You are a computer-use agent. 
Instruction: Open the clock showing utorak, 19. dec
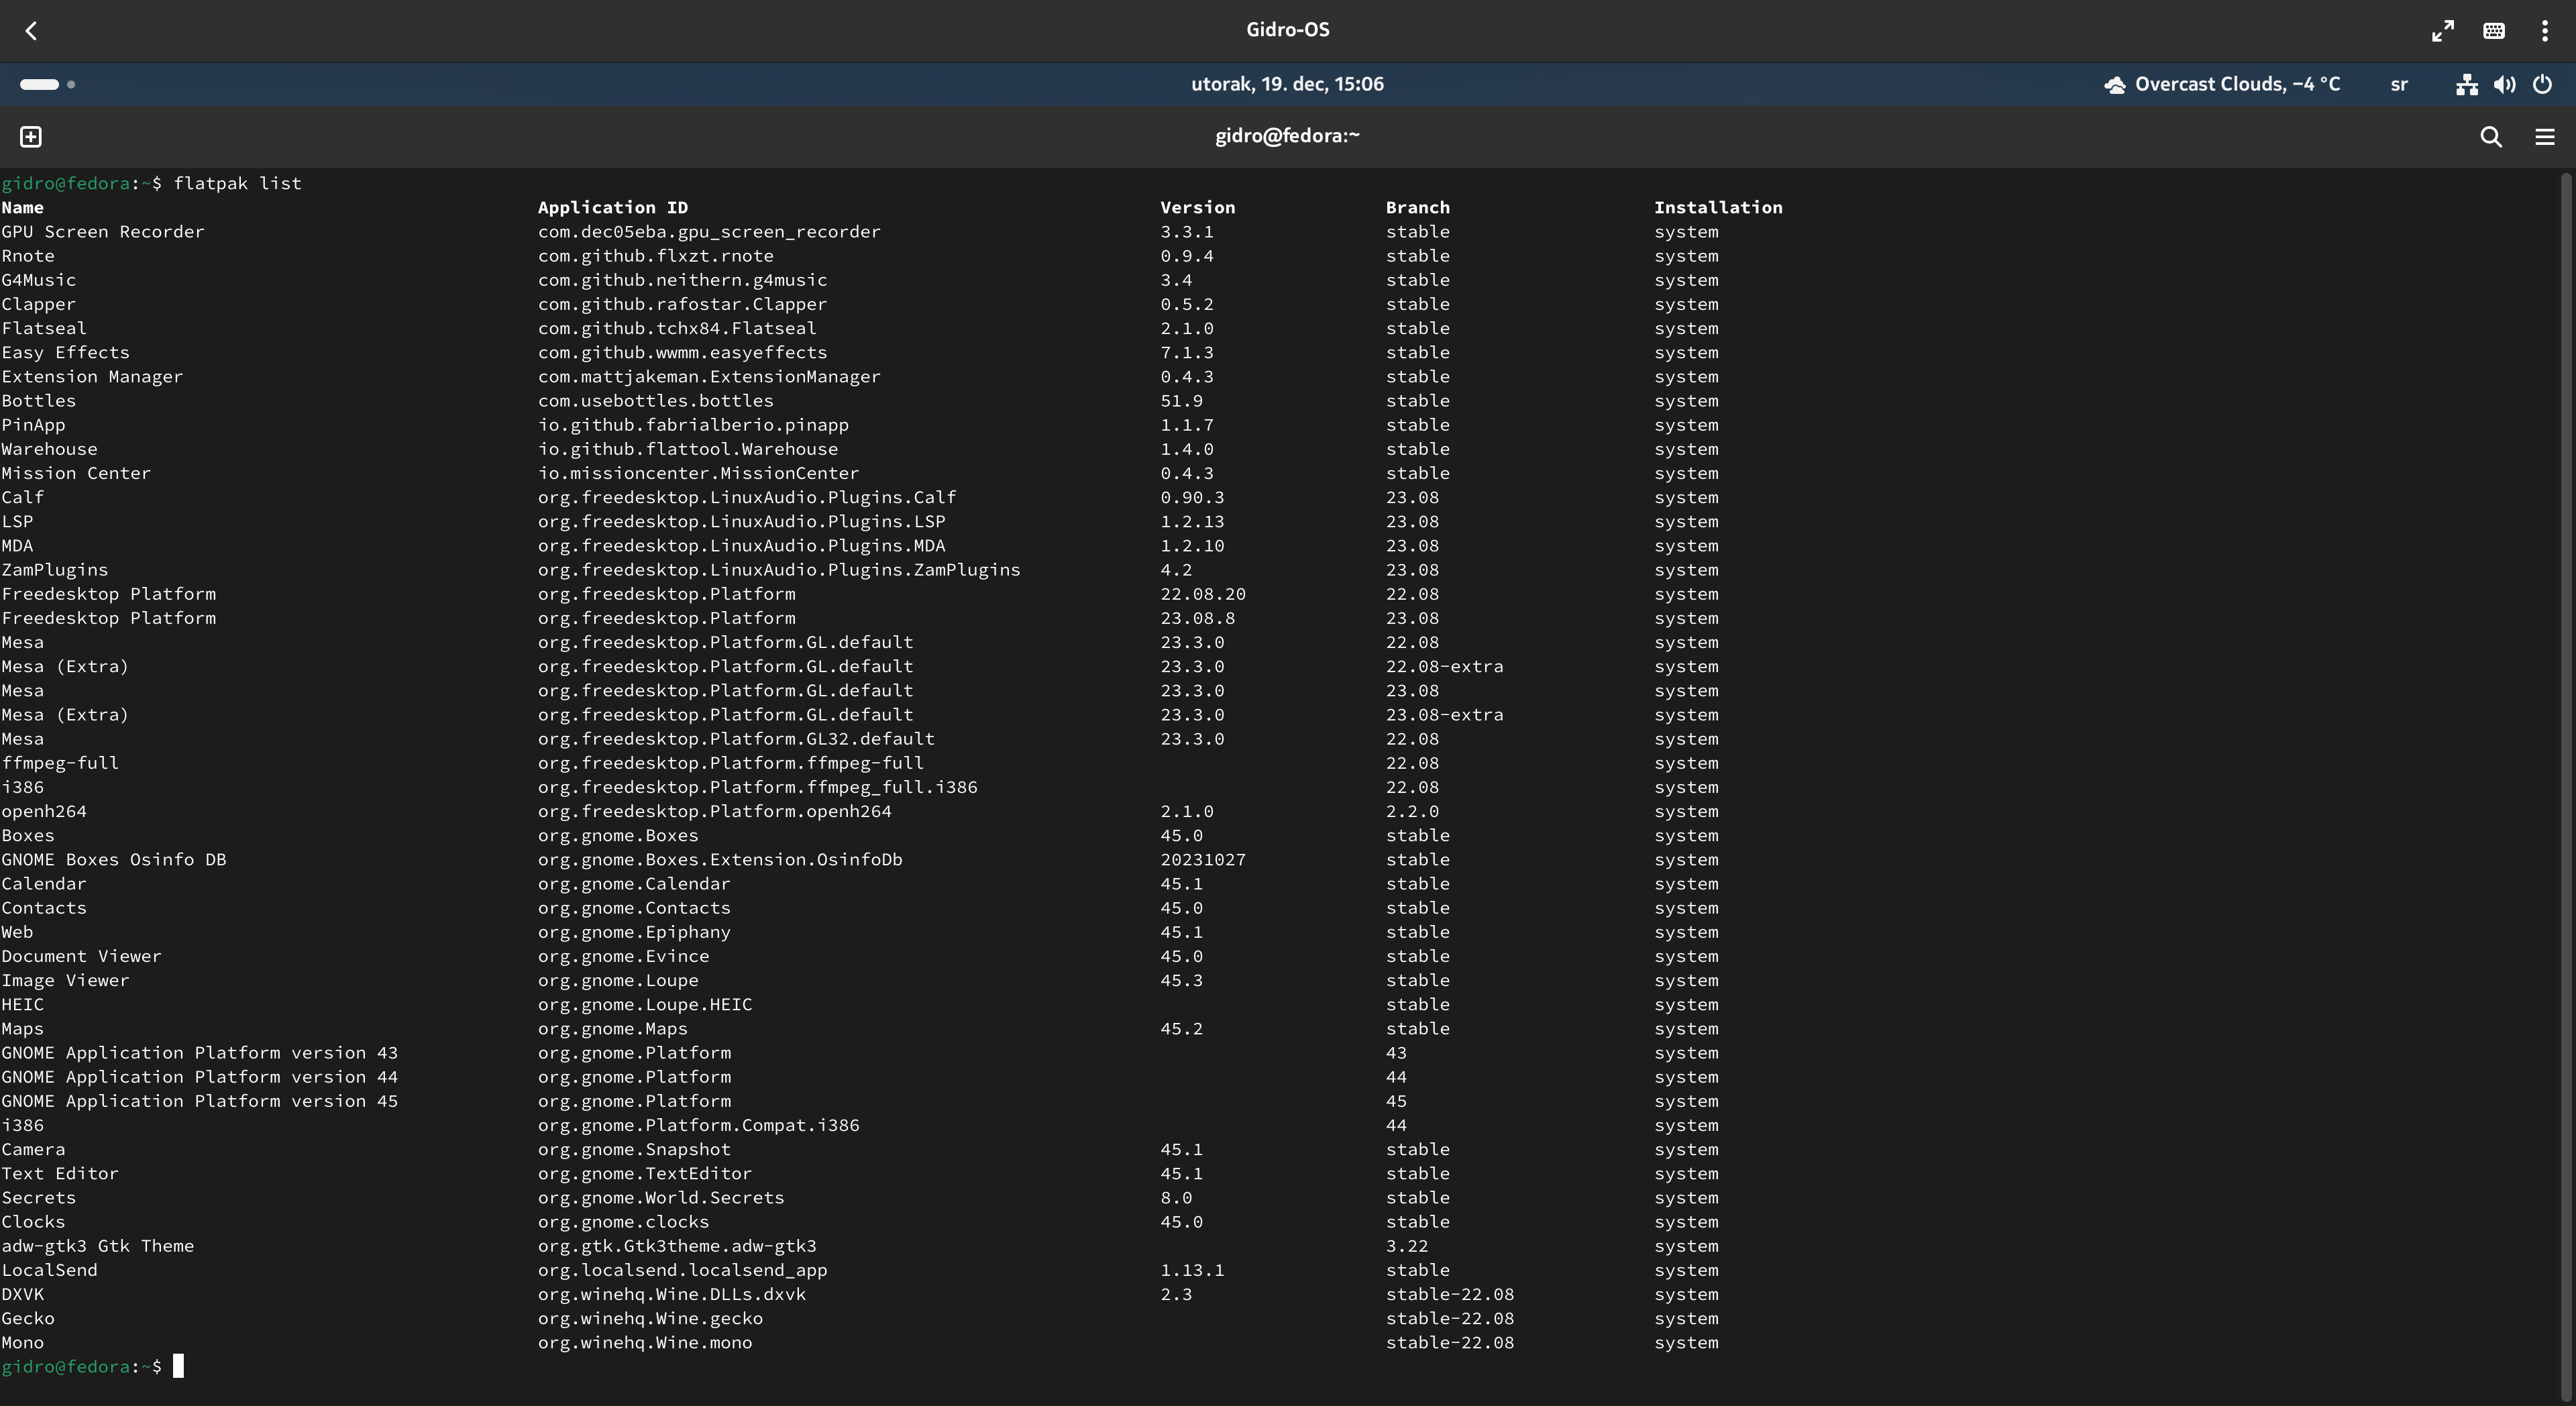click(x=1287, y=85)
